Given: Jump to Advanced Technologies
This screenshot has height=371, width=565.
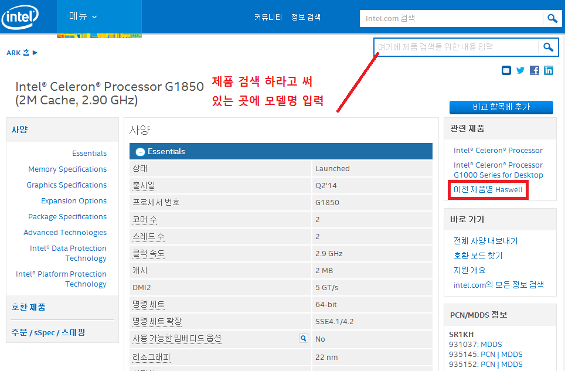Looking at the screenshot, I should tap(65, 233).
